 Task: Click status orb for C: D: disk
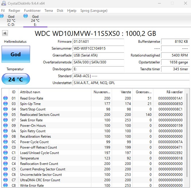pos(1,16)
